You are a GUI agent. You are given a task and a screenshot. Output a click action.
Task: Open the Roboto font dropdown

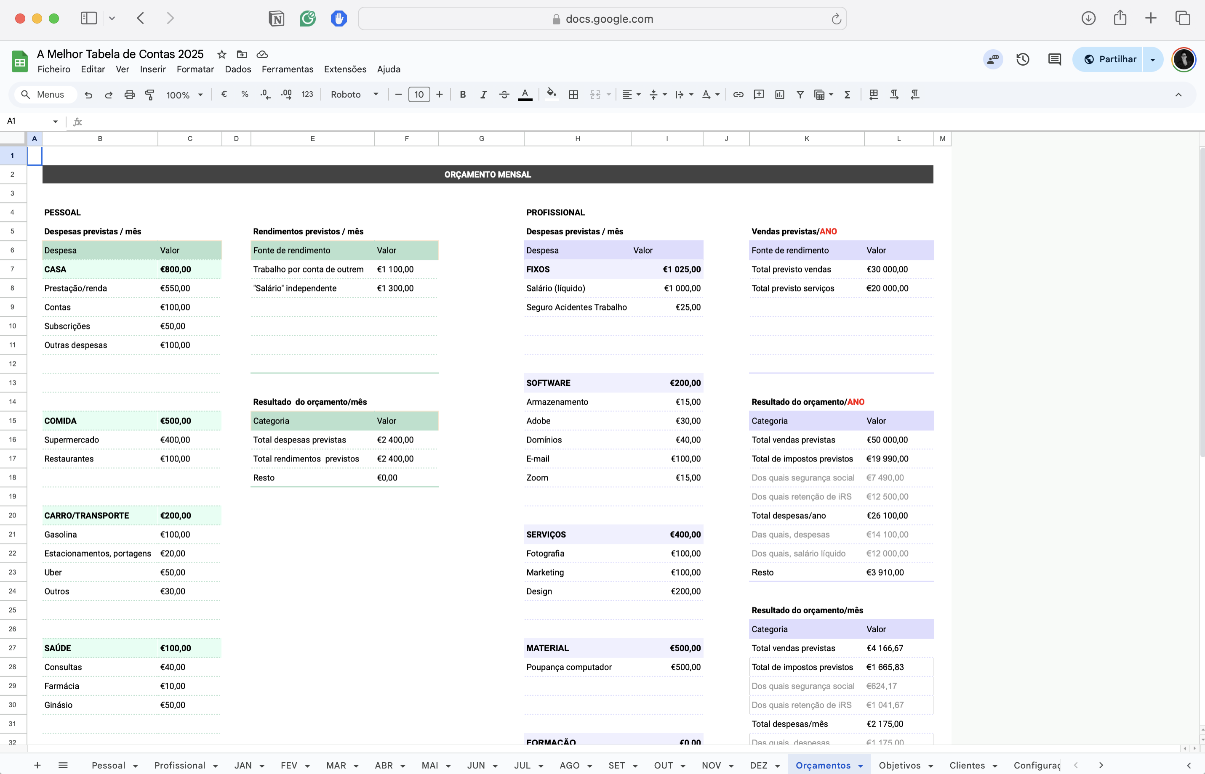pyautogui.click(x=354, y=95)
